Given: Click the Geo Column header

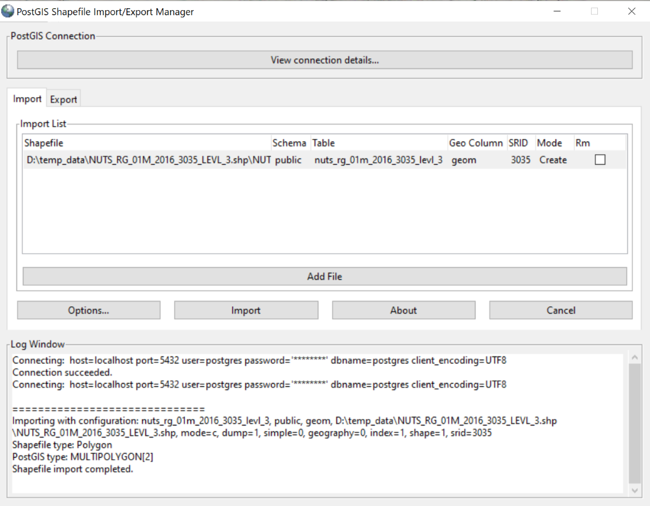Looking at the screenshot, I should coord(477,143).
